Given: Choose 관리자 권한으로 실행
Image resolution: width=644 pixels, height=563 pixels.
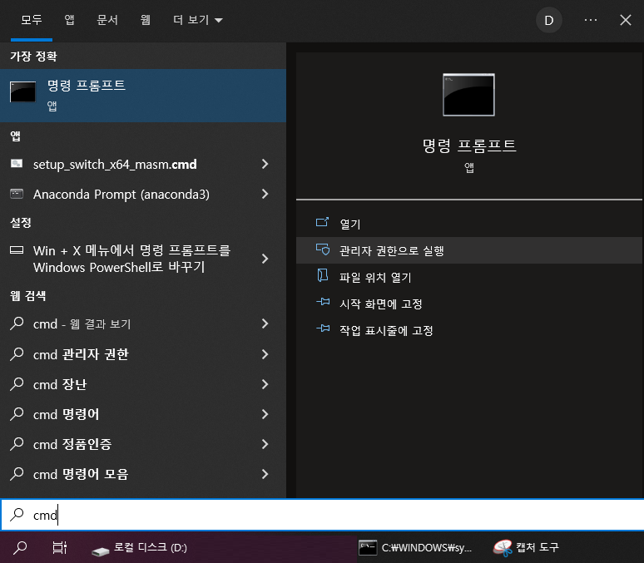Looking at the screenshot, I should click(469, 250).
